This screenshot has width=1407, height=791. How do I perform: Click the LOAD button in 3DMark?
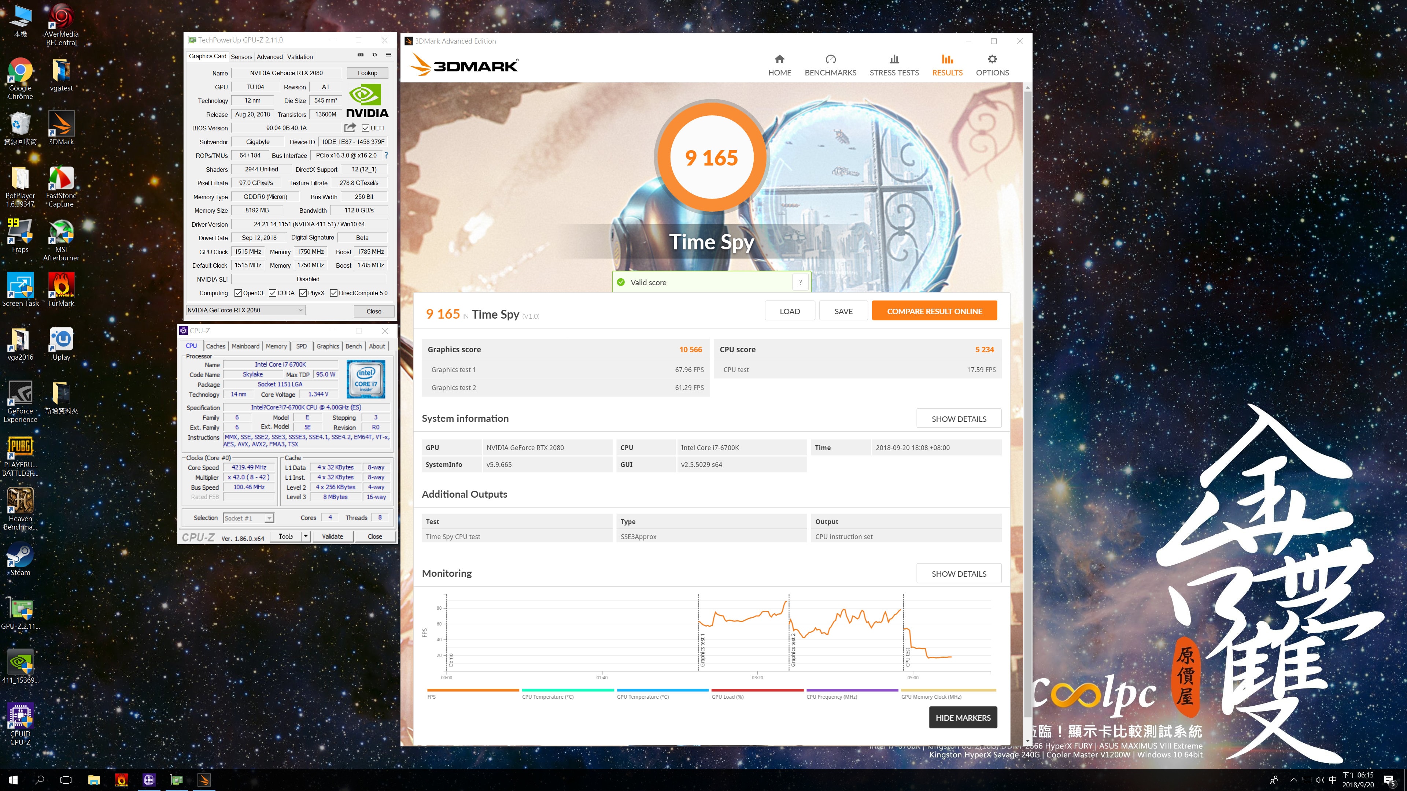(789, 311)
